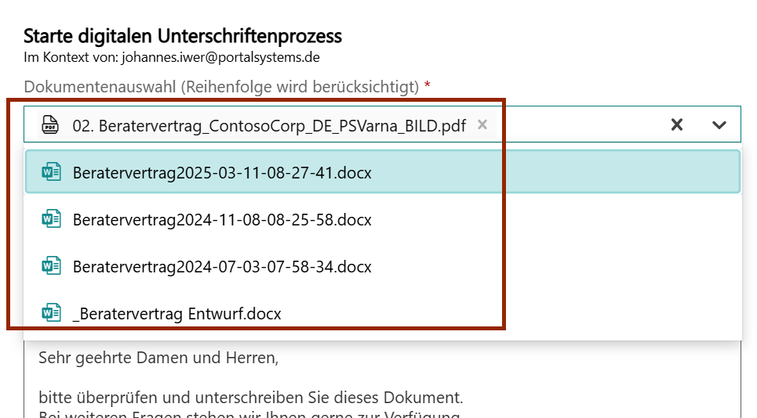Screen dimensions: 757x418
Task: Click the Word icon beside _Beratervertrag Entwurf
Action: click(x=52, y=313)
